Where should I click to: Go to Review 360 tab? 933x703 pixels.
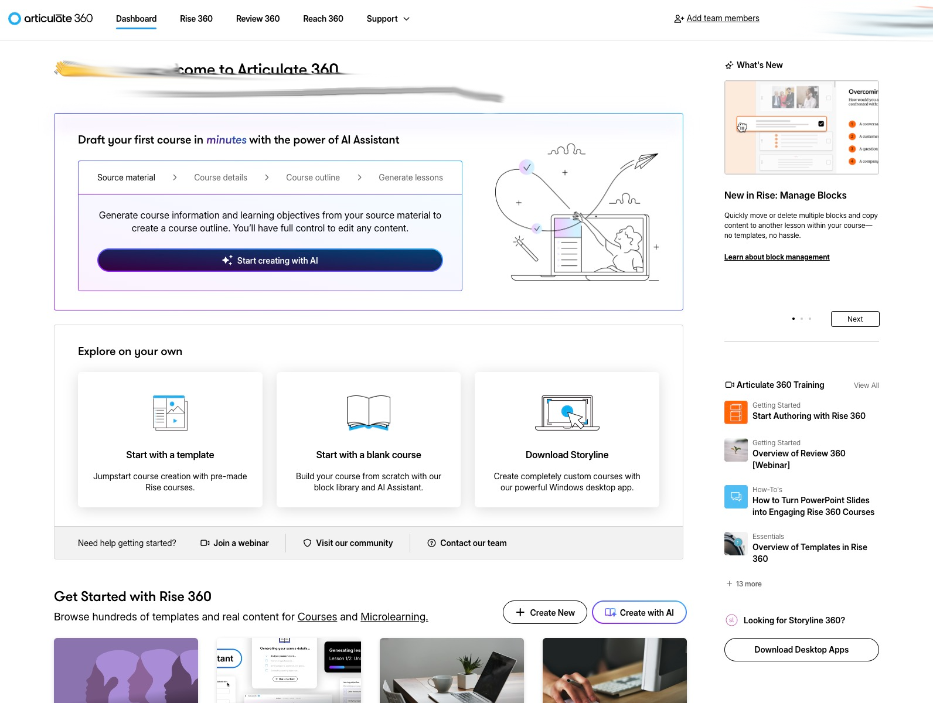(258, 19)
